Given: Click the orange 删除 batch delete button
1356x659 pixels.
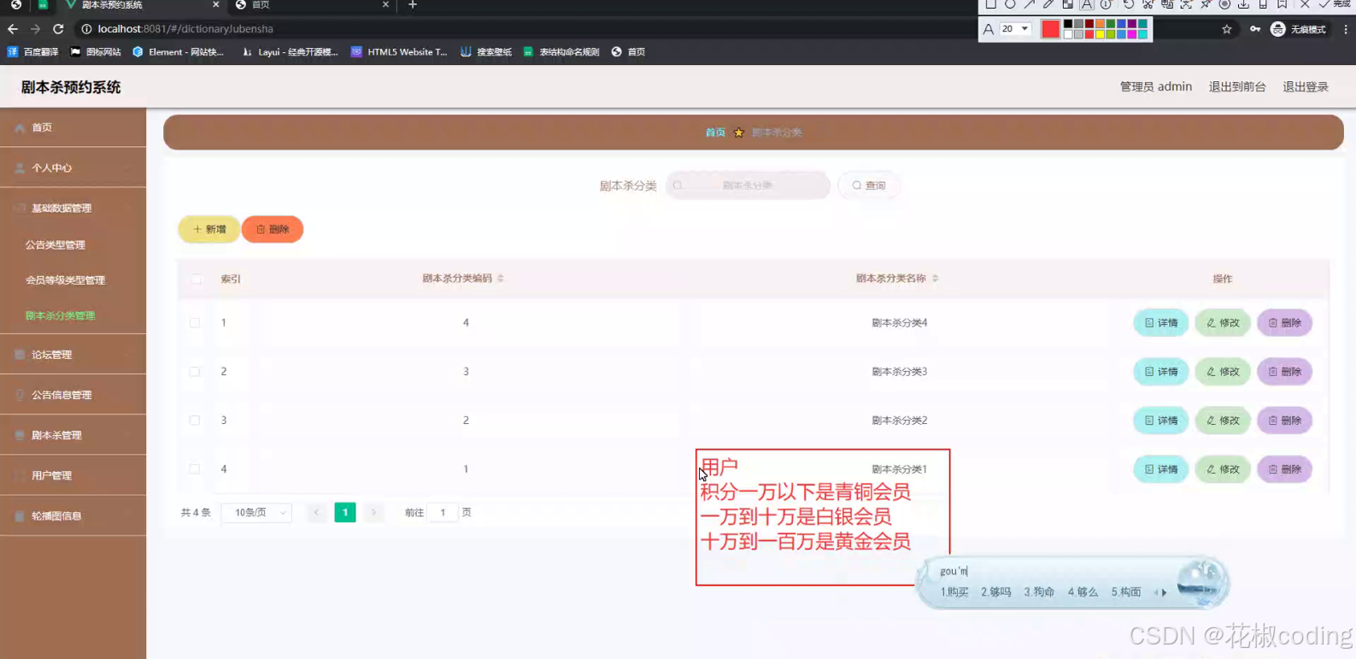Looking at the screenshot, I should [x=273, y=229].
